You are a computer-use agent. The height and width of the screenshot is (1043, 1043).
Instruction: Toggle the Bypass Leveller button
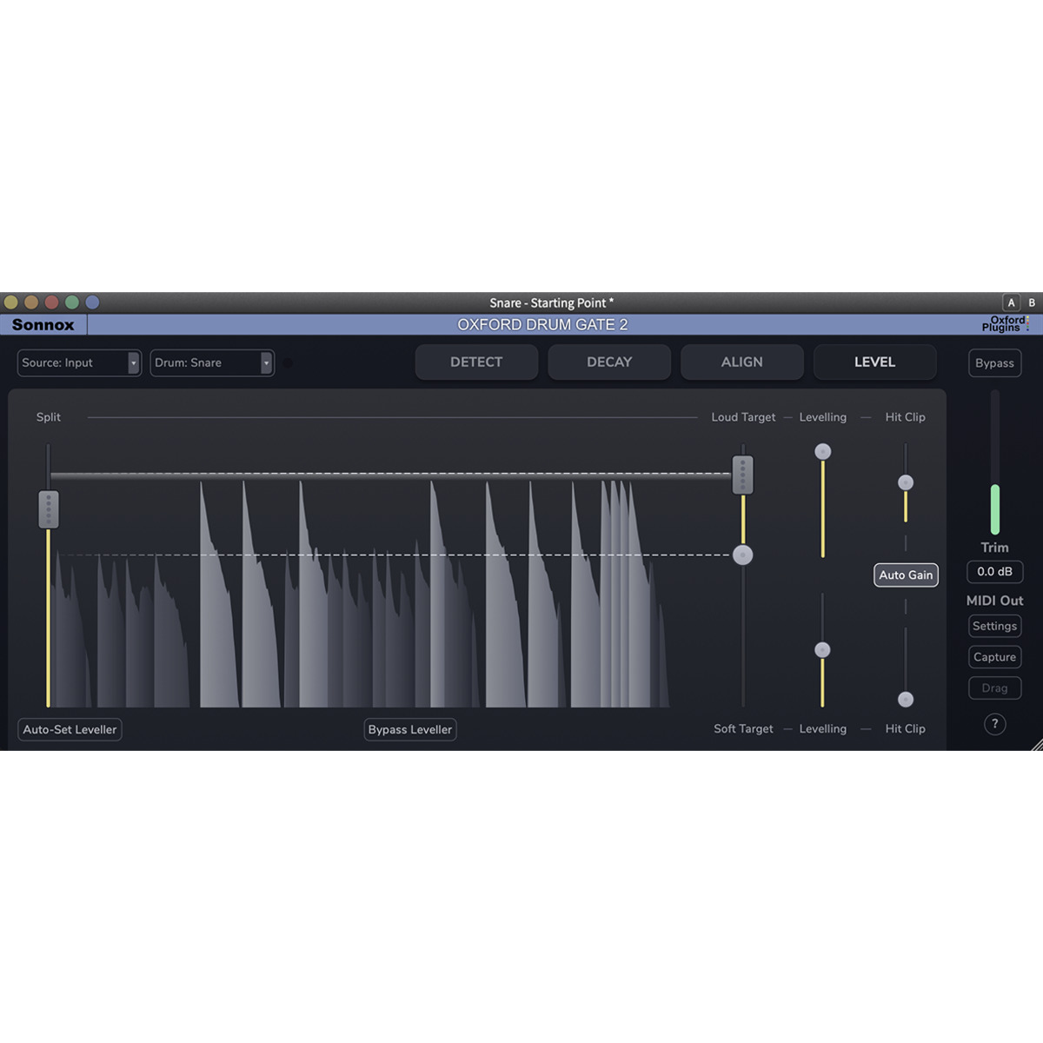click(x=409, y=730)
